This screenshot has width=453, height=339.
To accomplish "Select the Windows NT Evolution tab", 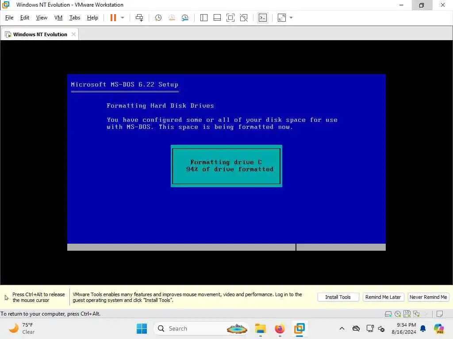I will click(x=40, y=34).
